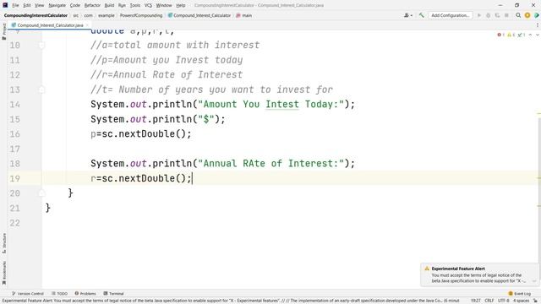The image size is (541, 304).
Task: Click the Experimental Feature Alert notification title
Action: [458, 269]
